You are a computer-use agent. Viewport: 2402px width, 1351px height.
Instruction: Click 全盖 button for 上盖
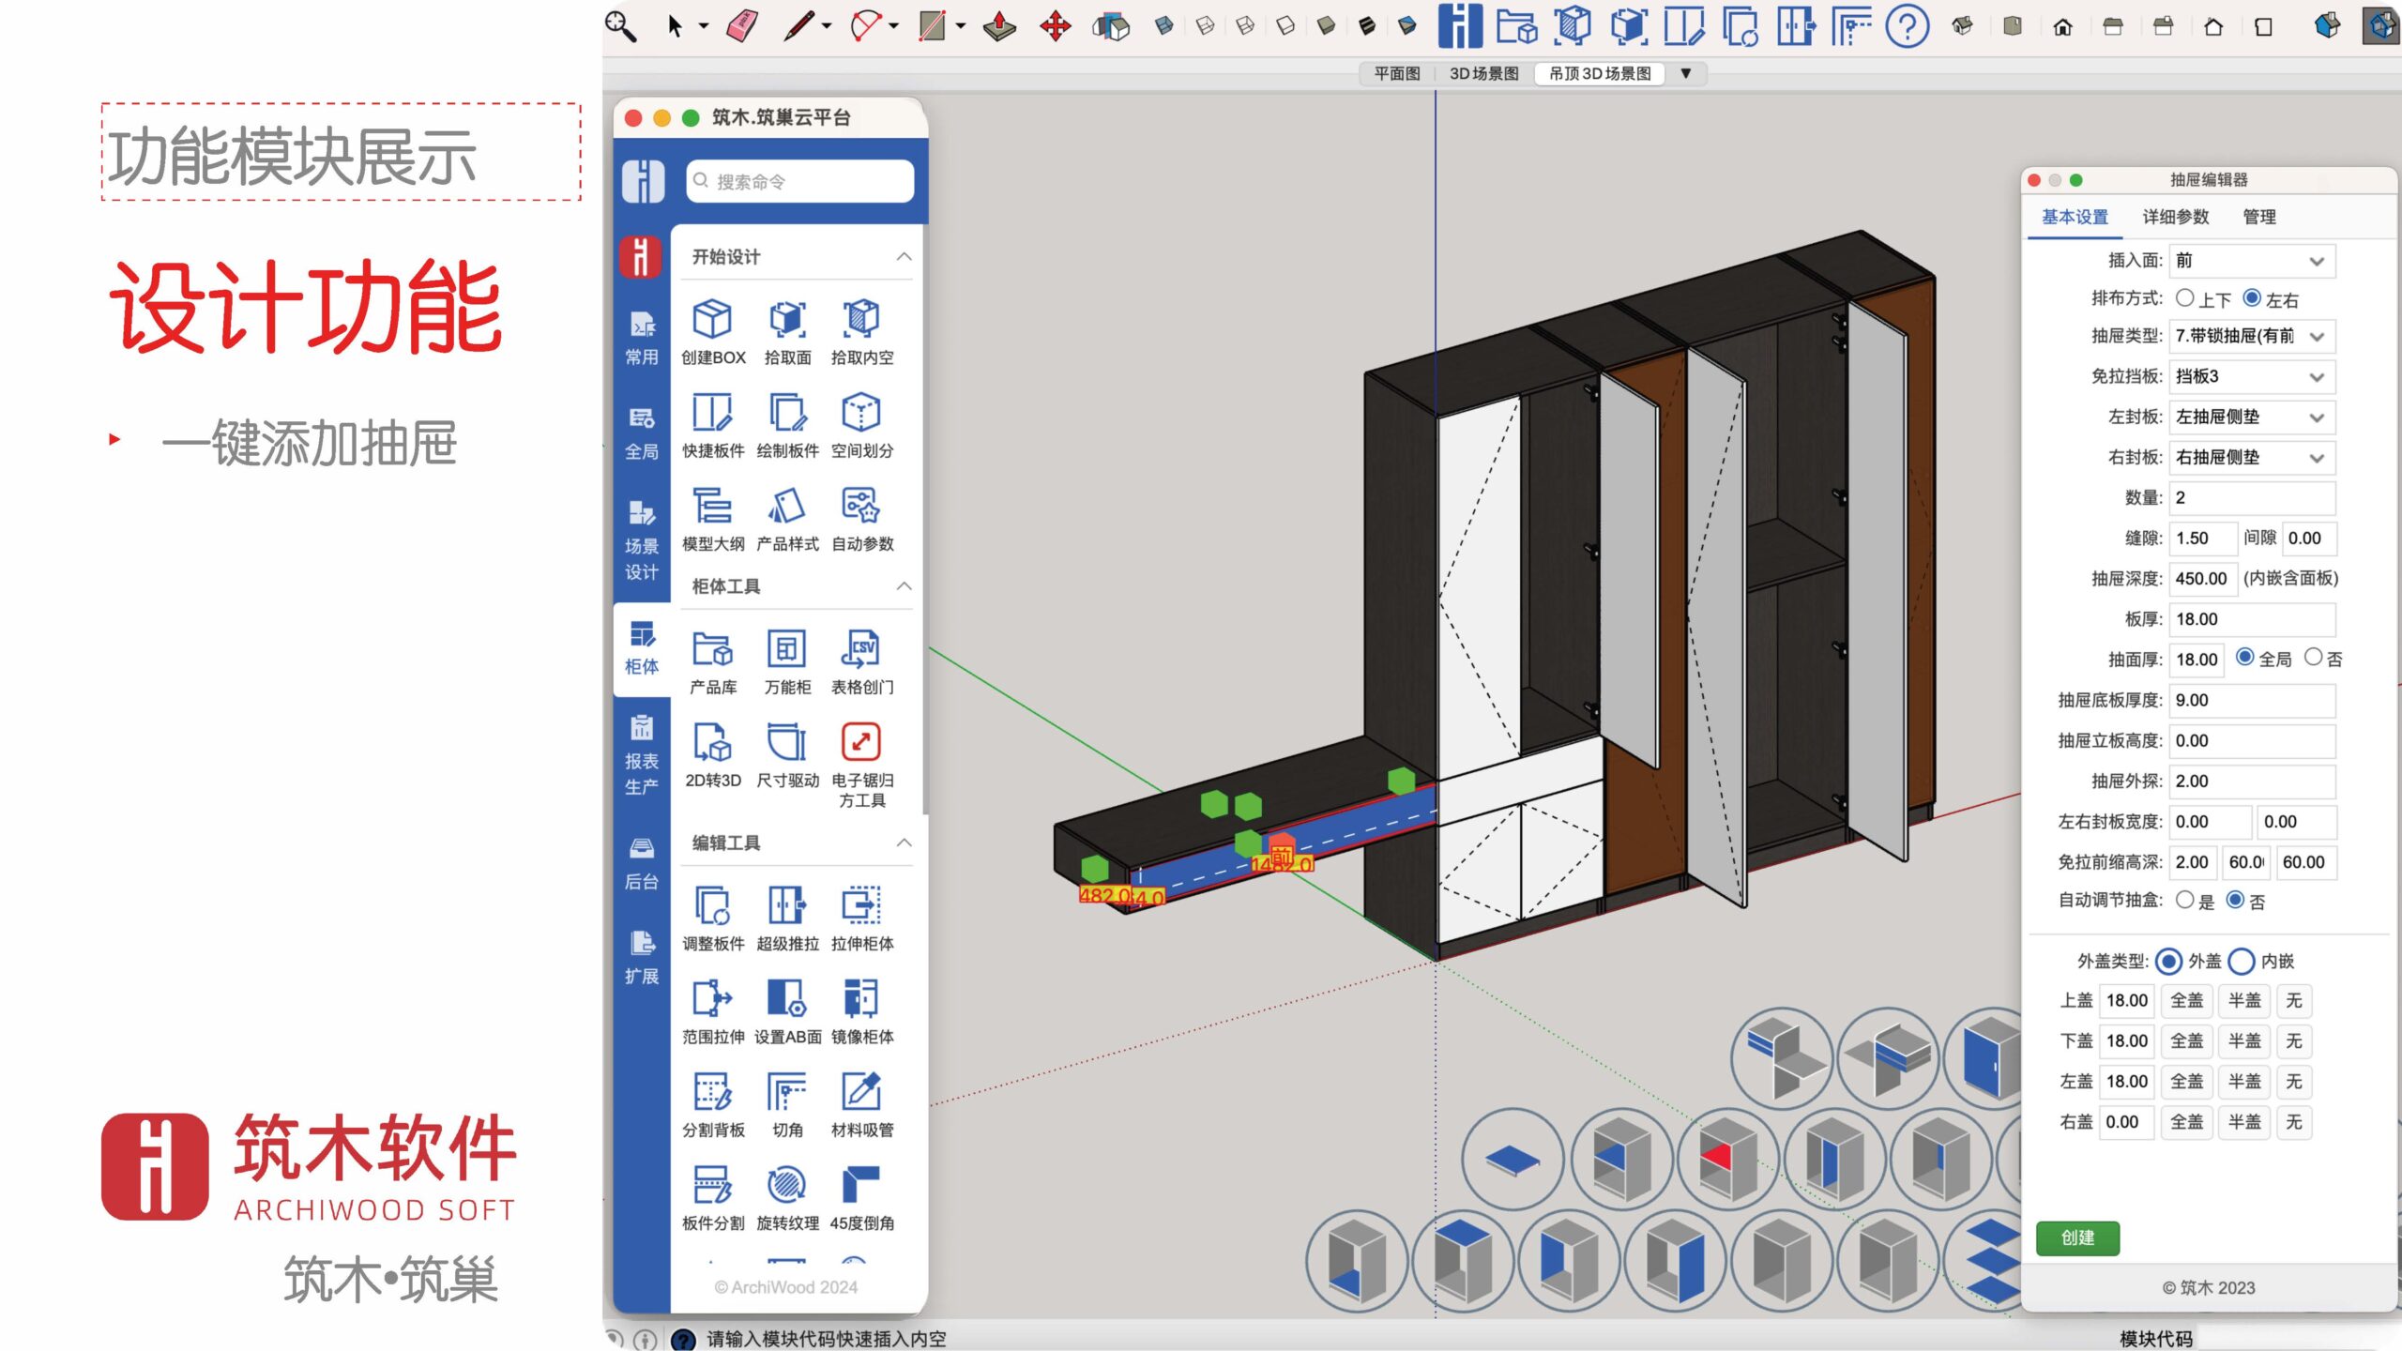point(2186,1000)
